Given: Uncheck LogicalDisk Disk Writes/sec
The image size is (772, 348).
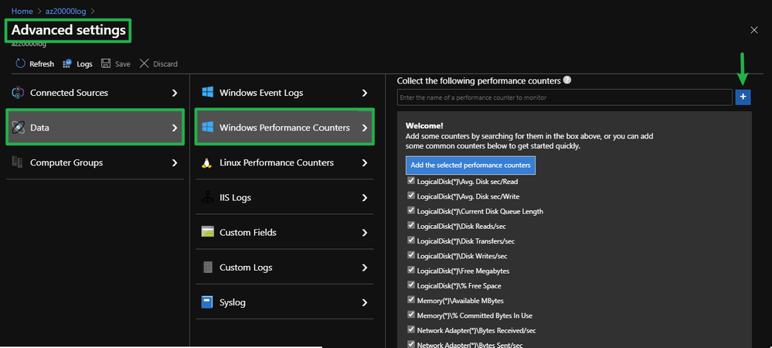Looking at the screenshot, I should coord(411,255).
